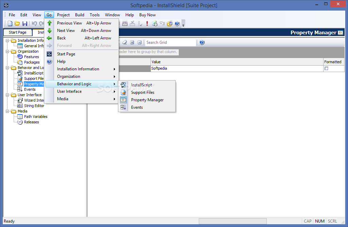
Task: Collapse the Behavior and Logic tree node
Action: tap(7, 68)
